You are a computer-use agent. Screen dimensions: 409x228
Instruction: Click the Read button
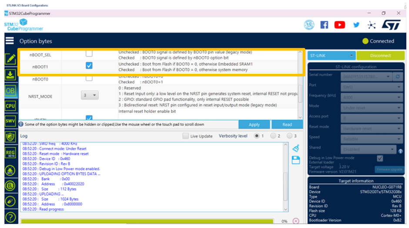[x=287, y=124]
